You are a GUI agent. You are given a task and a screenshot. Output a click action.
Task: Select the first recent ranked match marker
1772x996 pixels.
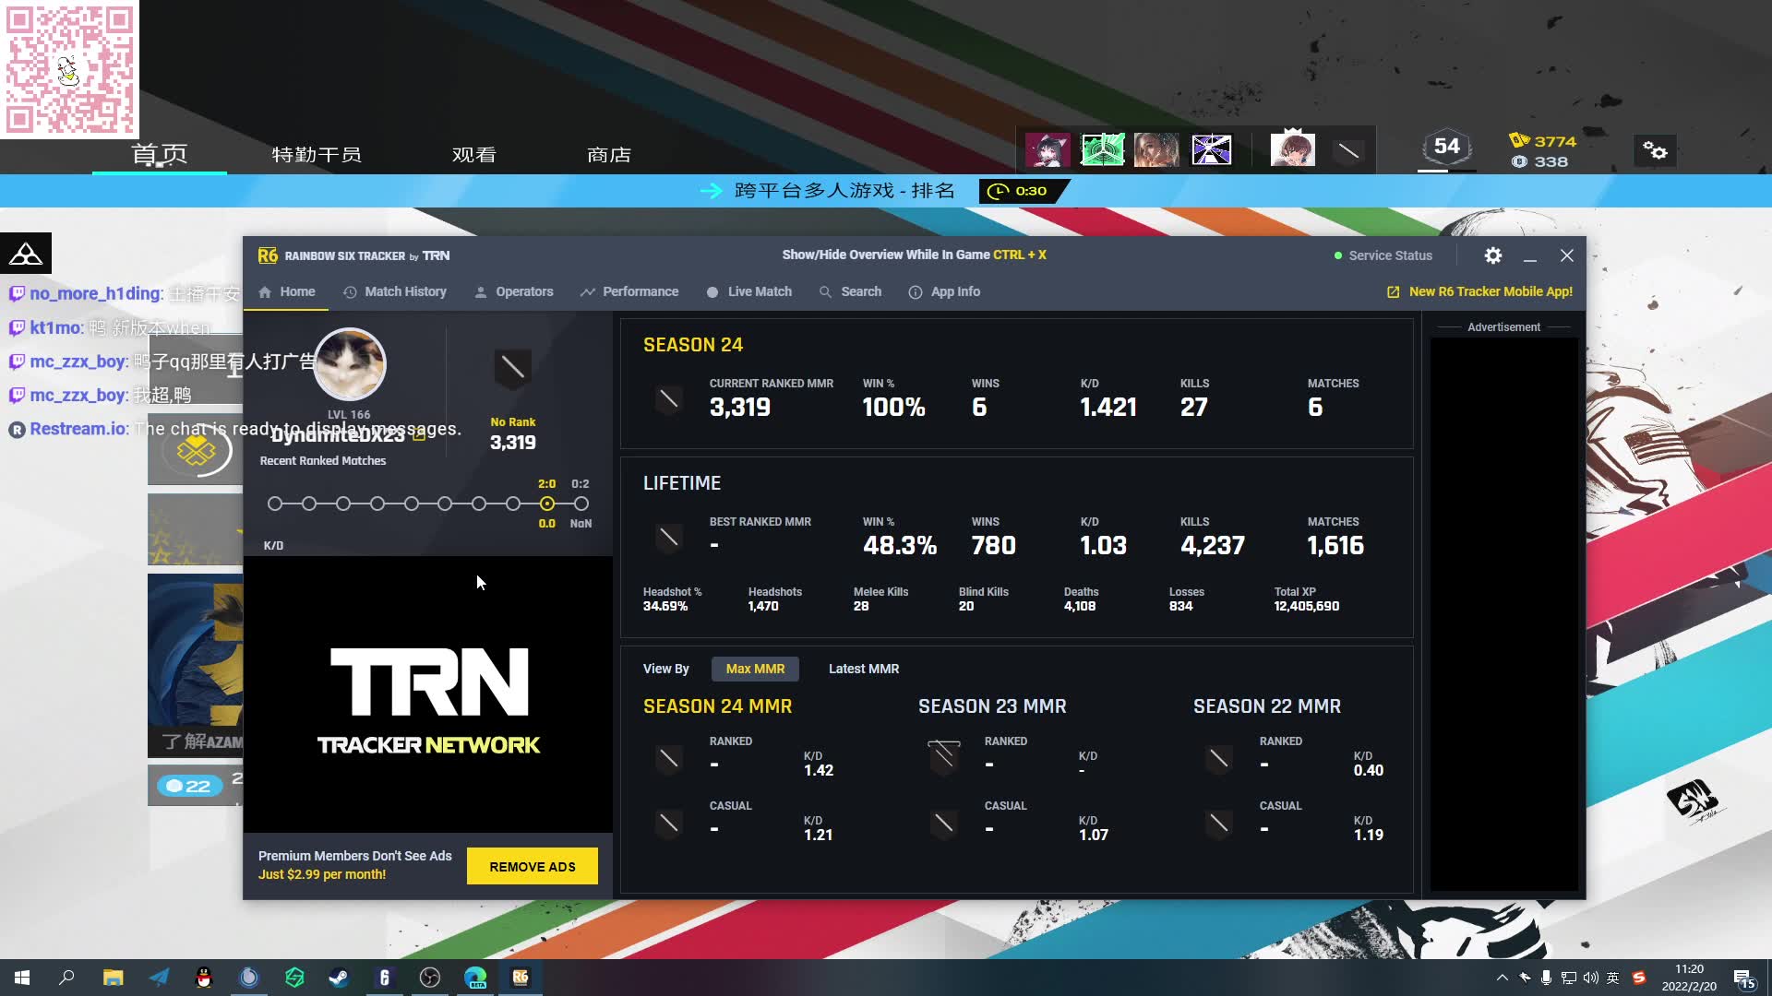[x=275, y=504]
